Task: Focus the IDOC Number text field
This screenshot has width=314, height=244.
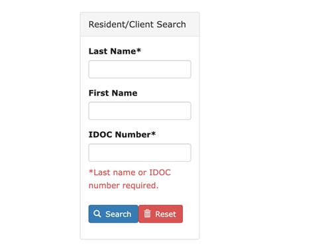Action: point(140,152)
